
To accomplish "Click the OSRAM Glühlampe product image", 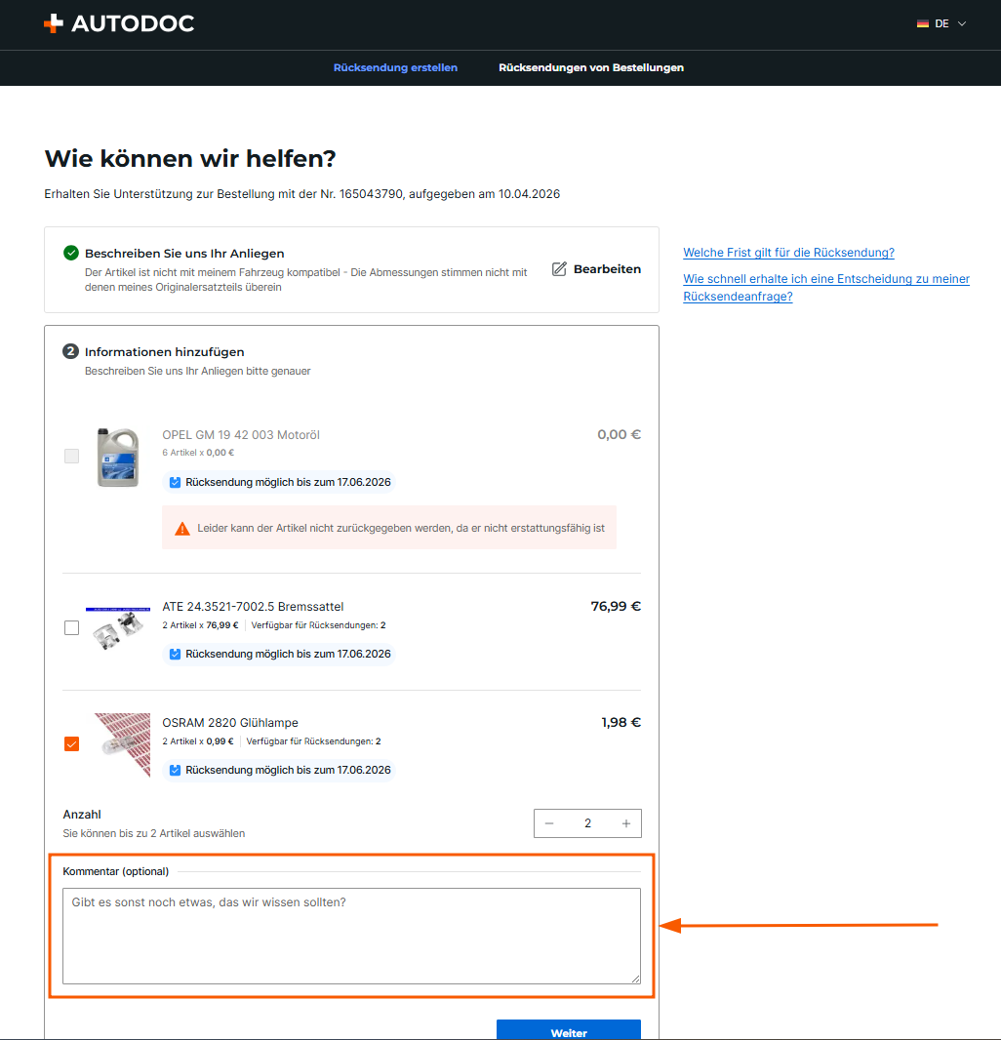I will point(123,744).
